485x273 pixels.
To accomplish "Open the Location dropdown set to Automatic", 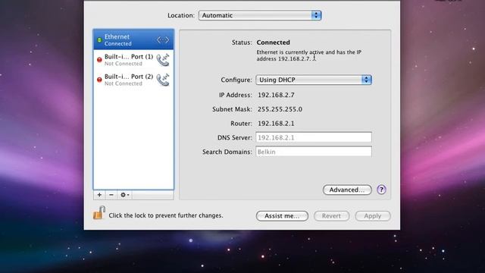I will (x=260, y=15).
